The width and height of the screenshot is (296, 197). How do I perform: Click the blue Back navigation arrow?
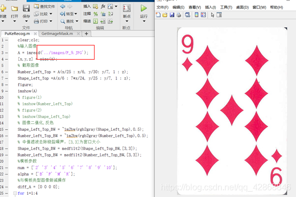point(63,6)
